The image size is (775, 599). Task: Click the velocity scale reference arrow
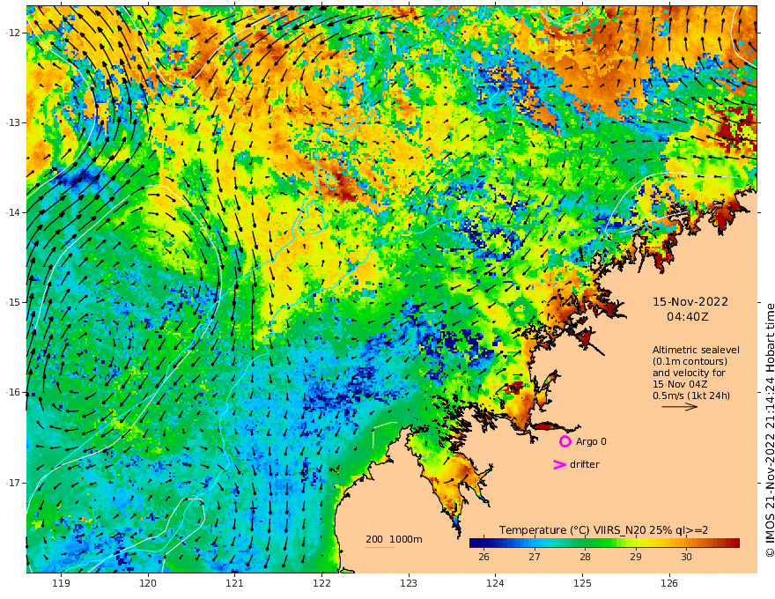click(x=680, y=407)
